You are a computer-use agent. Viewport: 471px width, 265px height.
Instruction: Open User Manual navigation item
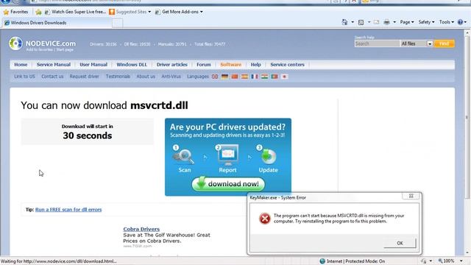(93, 65)
